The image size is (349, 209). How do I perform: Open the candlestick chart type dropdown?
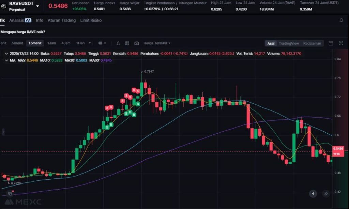click(x=102, y=43)
